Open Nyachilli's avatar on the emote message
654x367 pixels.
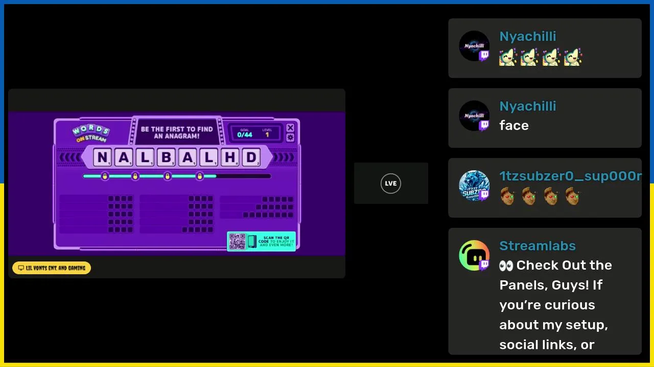click(474, 46)
